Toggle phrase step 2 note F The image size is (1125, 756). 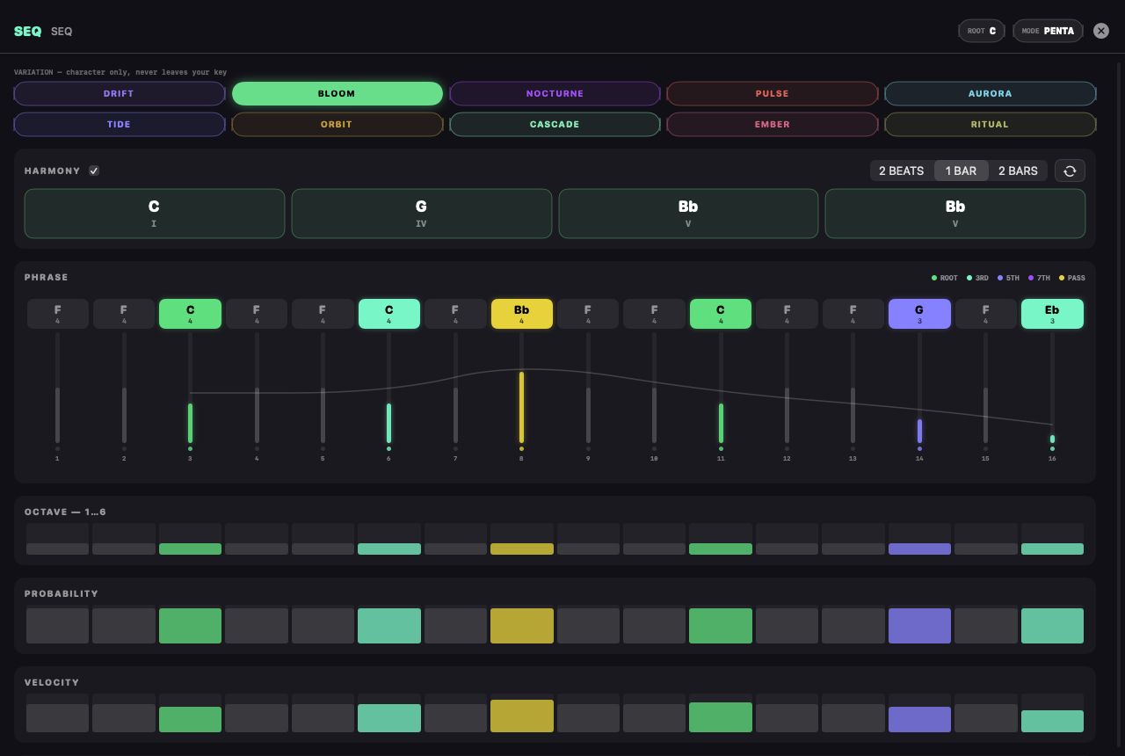[x=124, y=314]
